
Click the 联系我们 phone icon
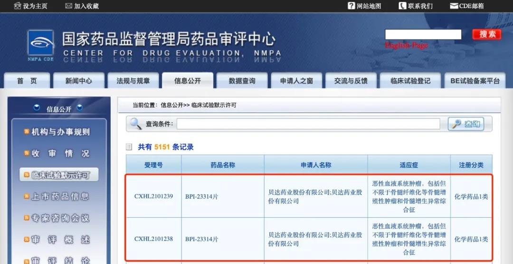[402, 6]
